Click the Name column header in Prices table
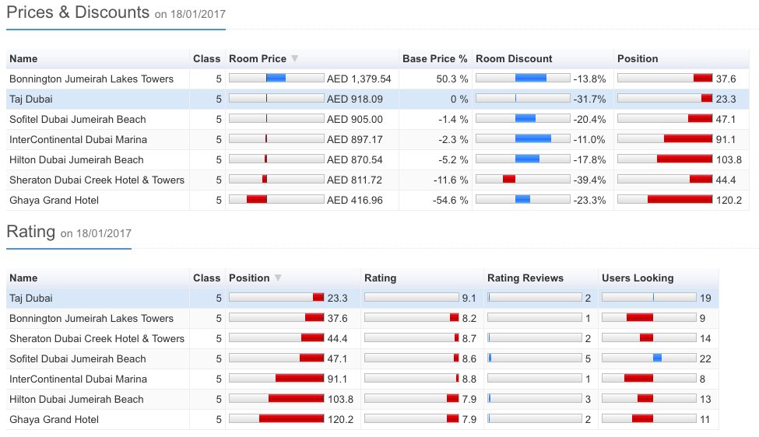The height and width of the screenshot is (437, 759). click(x=23, y=59)
